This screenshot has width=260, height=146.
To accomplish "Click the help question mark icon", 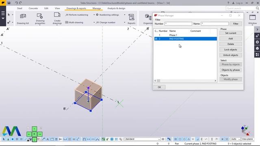I will coord(228,3).
